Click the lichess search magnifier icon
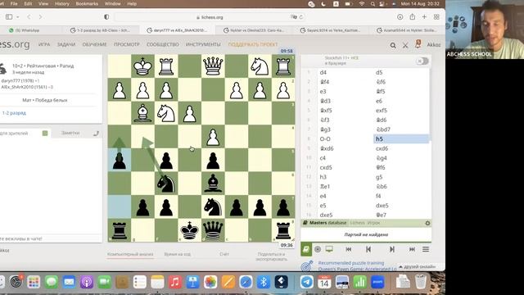This screenshot has width=524, height=295. [x=393, y=45]
